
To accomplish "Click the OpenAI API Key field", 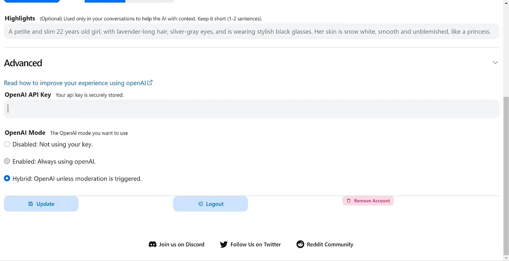I will pos(252,109).
